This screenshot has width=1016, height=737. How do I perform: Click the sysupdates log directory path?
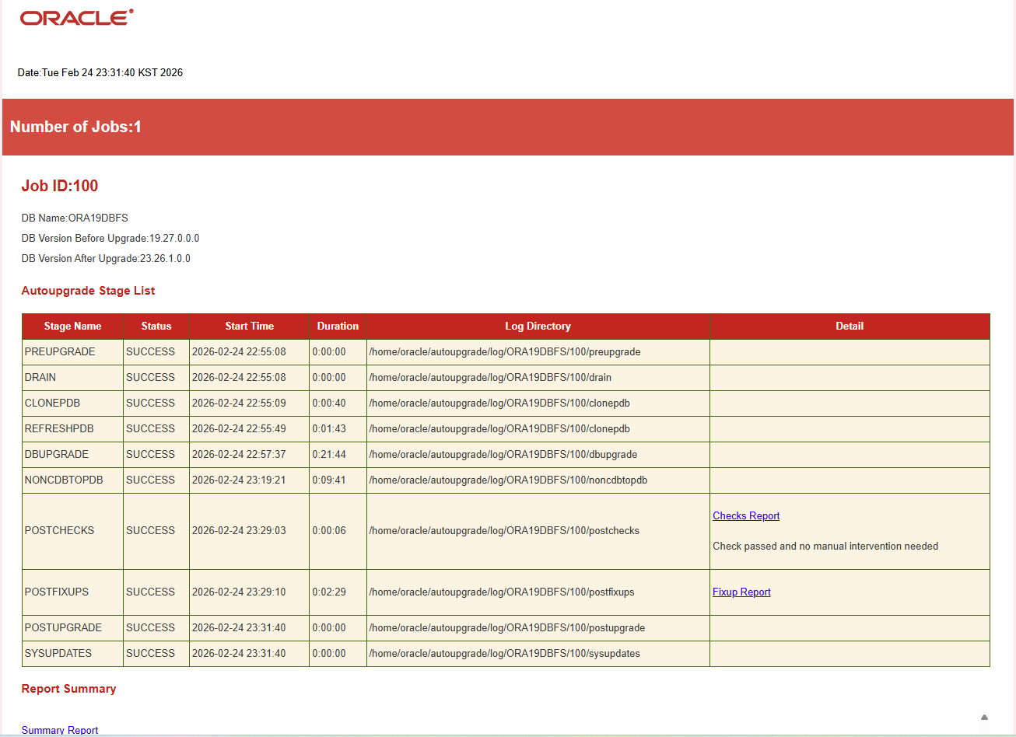coord(504,654)
